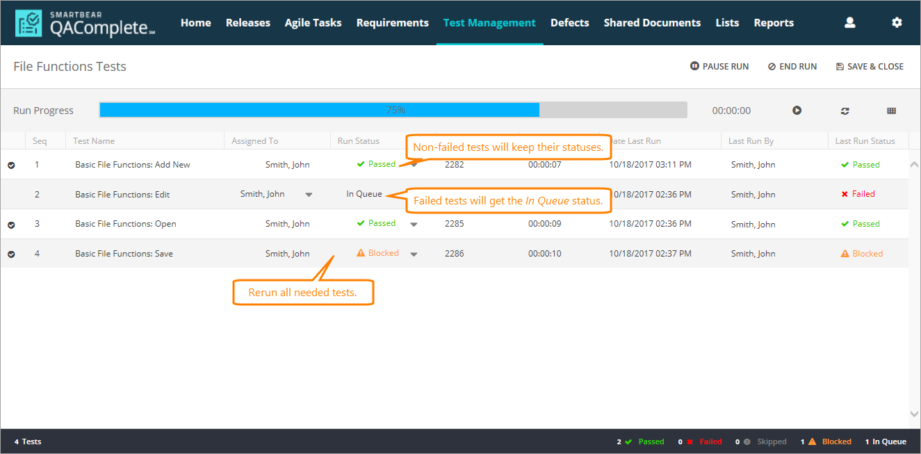Toggle the check circle for test 3
Image resolution: width=921 pixels, height=454 pixels.
(11, 225)
